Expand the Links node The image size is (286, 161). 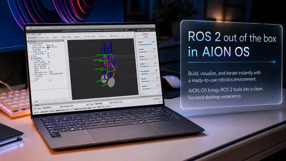click(x=33, y=79)
